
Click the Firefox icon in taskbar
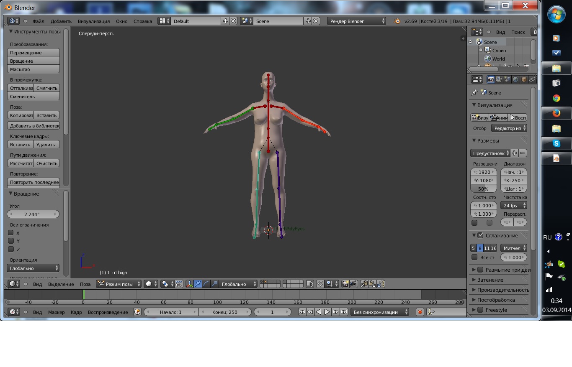pos(556,113)
